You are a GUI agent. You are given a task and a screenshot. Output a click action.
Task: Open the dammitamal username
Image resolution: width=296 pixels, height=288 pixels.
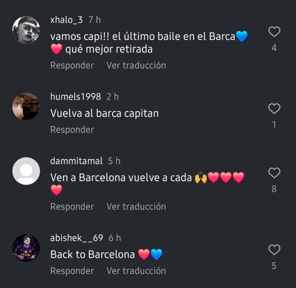tap(77, 161)
